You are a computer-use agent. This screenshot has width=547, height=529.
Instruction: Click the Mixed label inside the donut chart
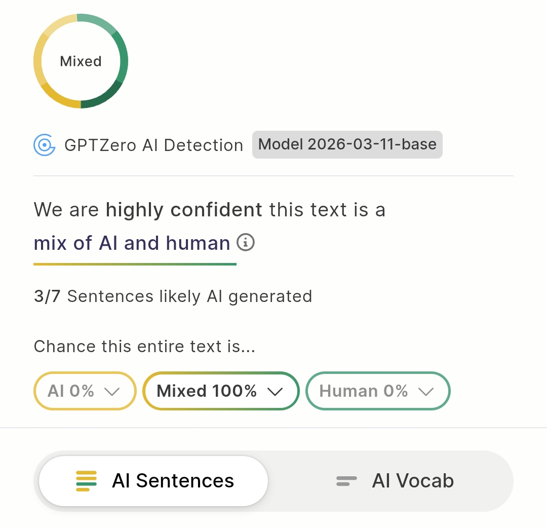81,61
